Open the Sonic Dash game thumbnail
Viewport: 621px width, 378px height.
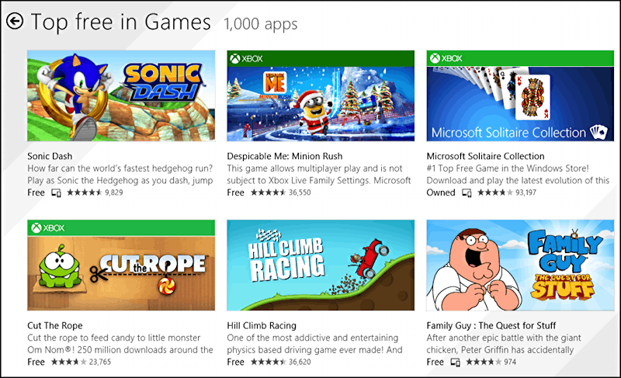coord(121,95)
